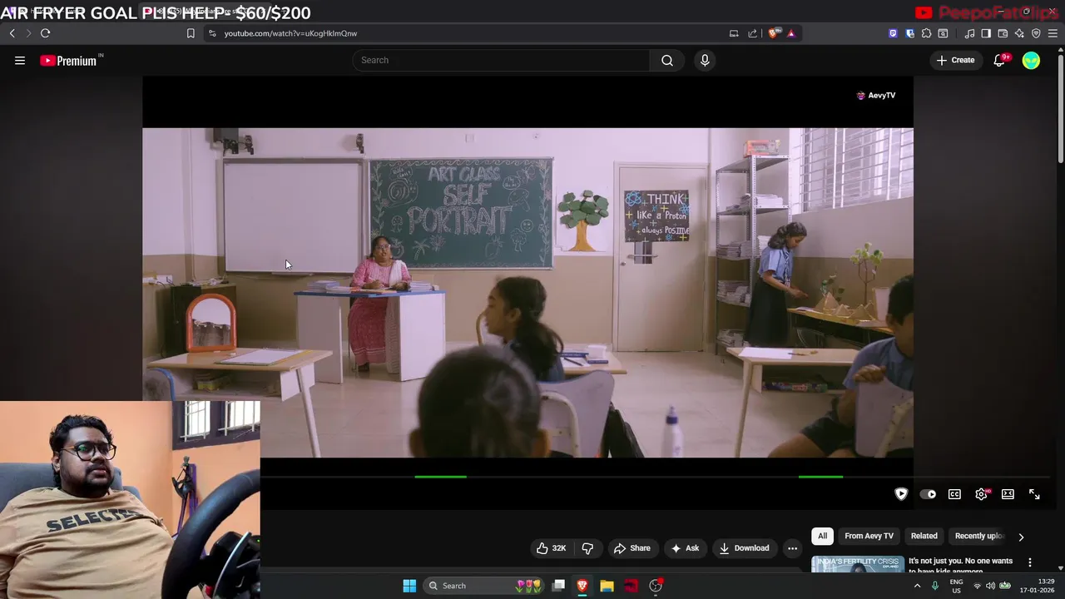Open options for fertility crisis video
Viewport: 1065px width, 599px height.
[x=1030, y=562]
